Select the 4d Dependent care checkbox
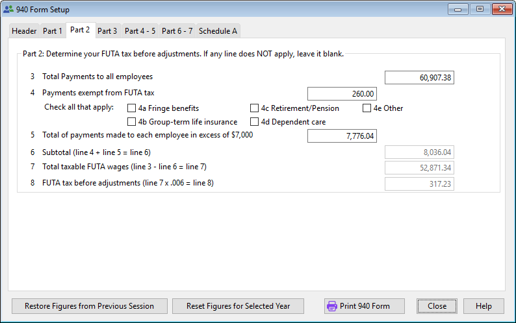 (254, 122)
